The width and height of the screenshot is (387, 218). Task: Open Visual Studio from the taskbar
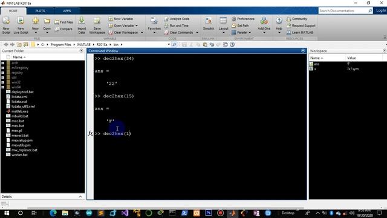click(x=125, y=213)
